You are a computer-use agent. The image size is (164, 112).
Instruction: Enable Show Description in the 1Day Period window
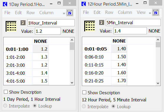click(x=6, y=92)
